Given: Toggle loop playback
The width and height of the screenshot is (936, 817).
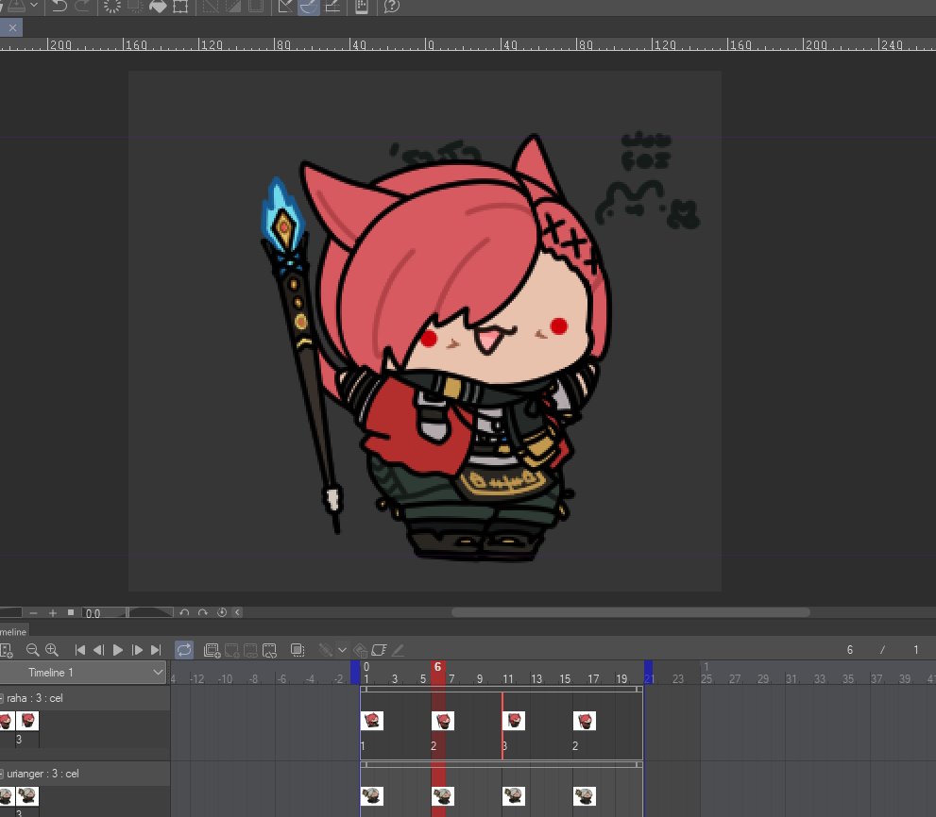Looking at the screenshot, I should (184, 650).
